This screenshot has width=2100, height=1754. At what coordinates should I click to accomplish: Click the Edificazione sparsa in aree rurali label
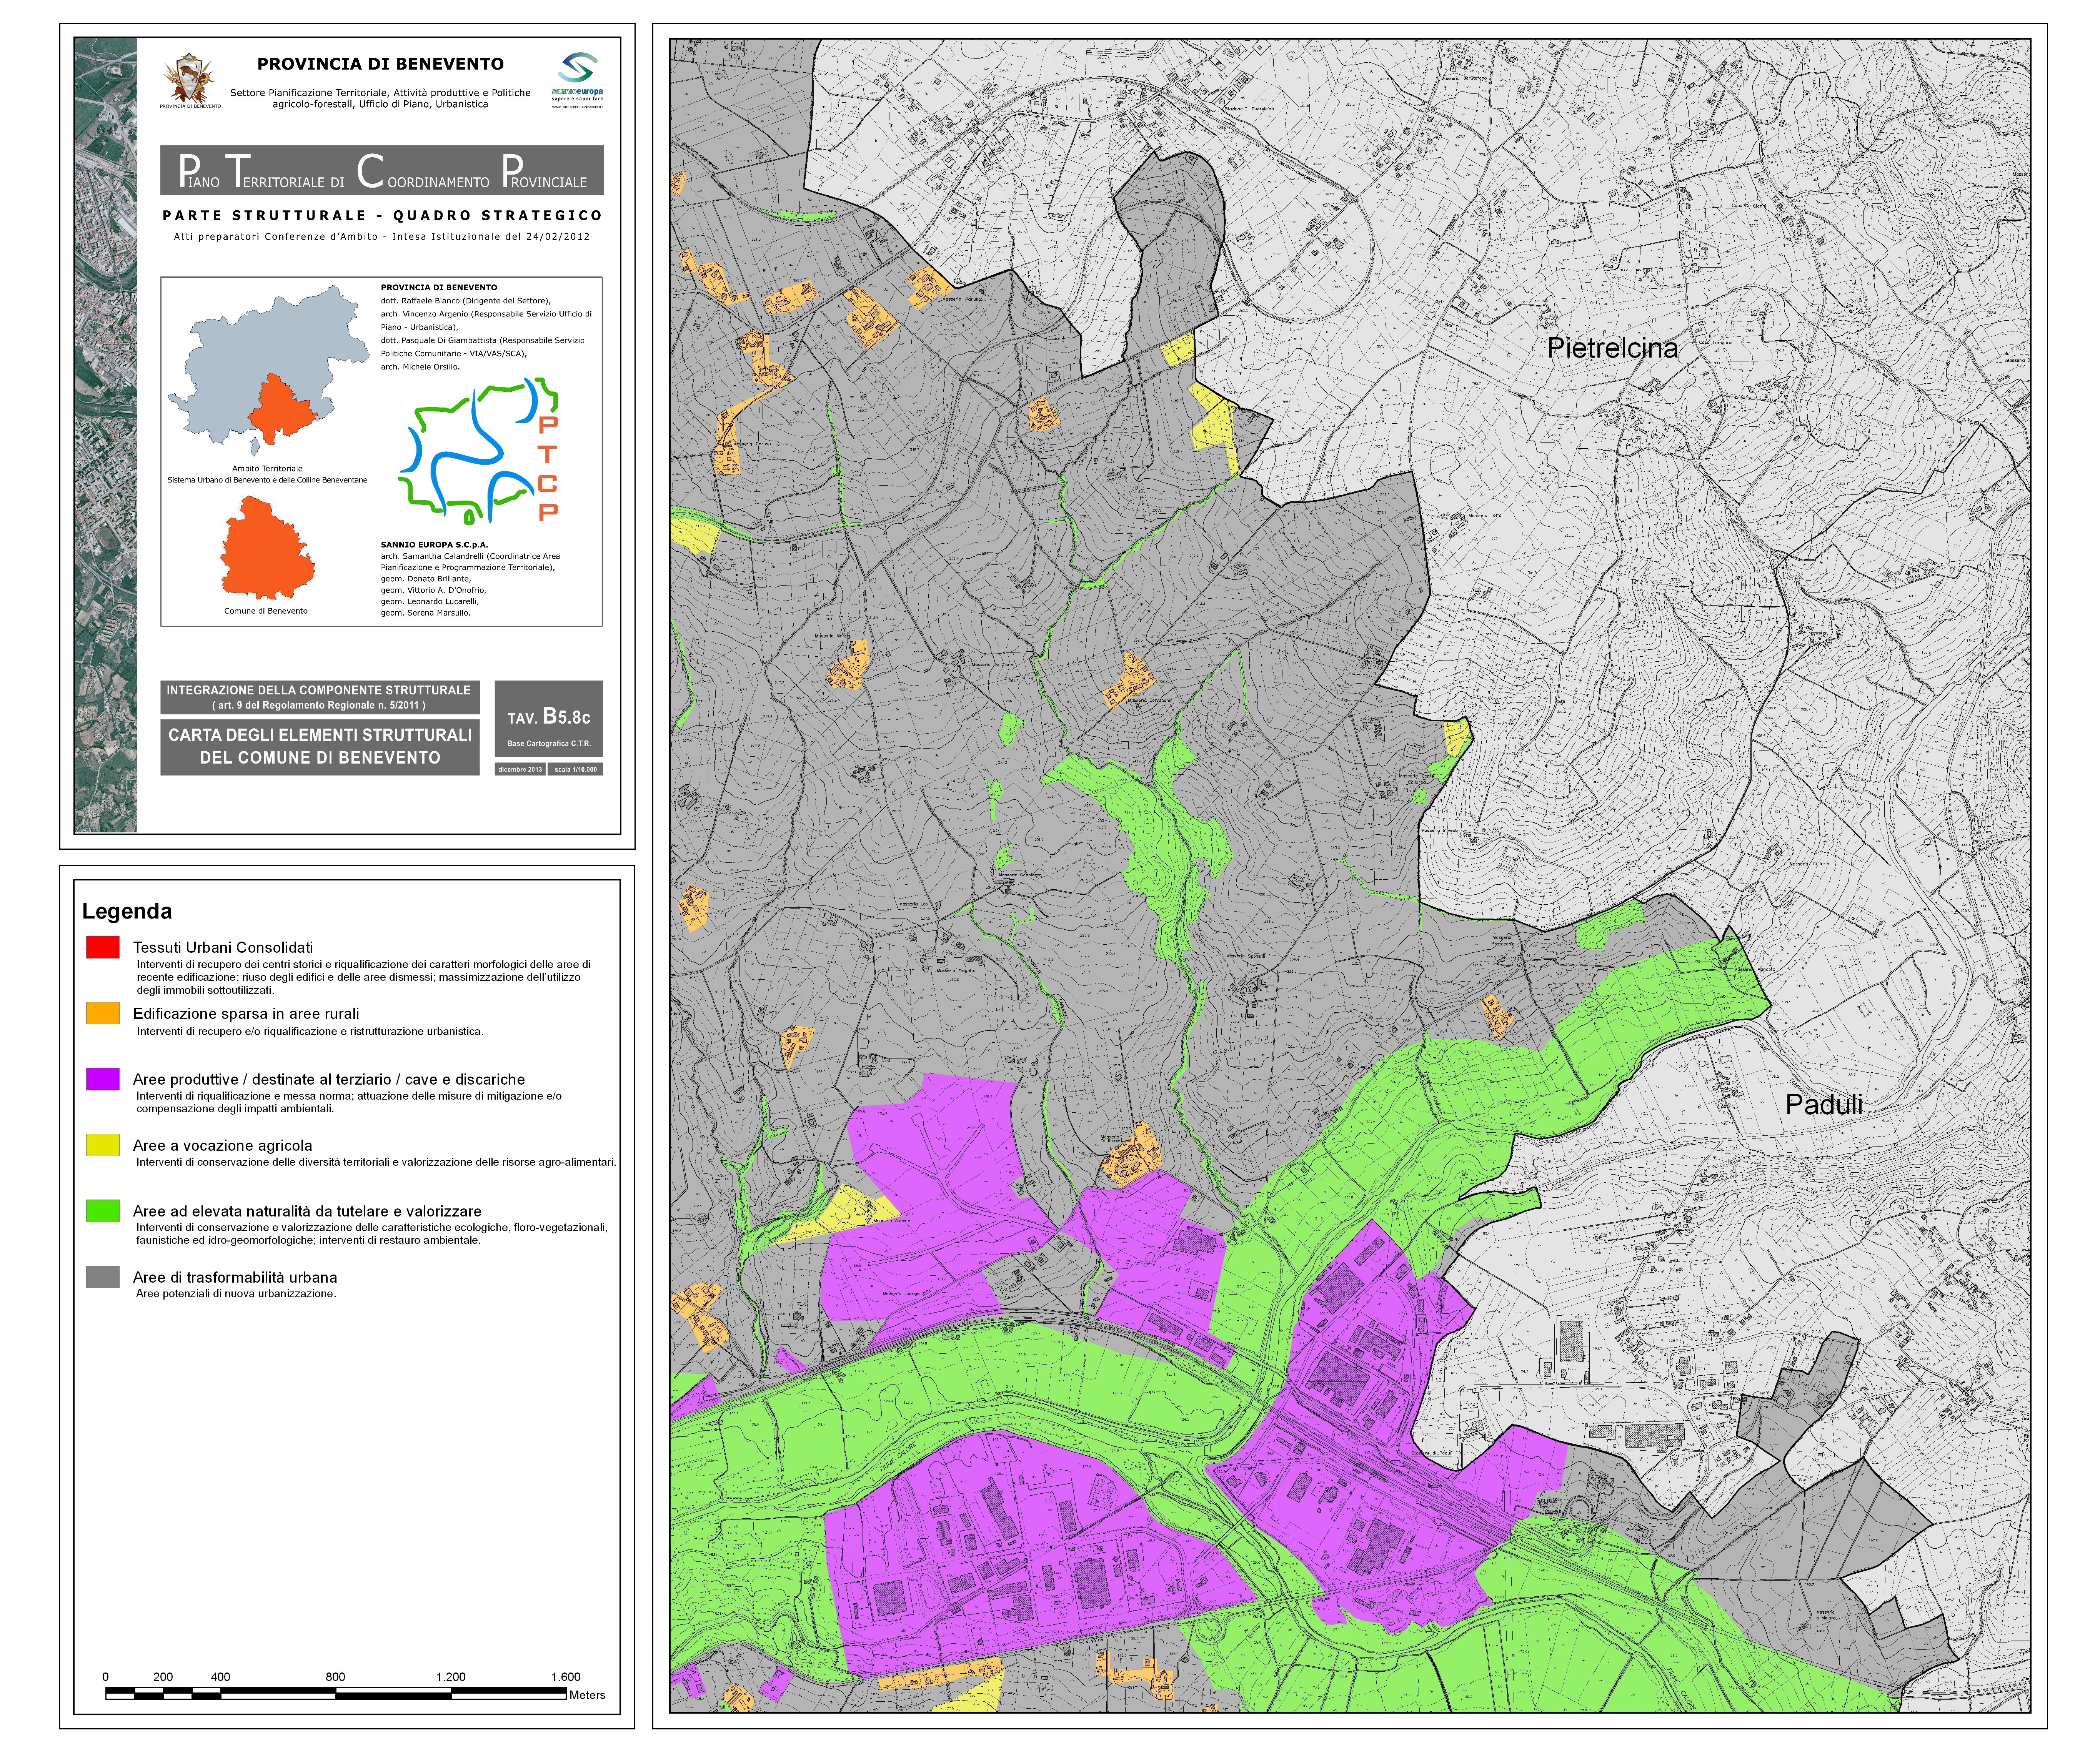point(246,1013)
